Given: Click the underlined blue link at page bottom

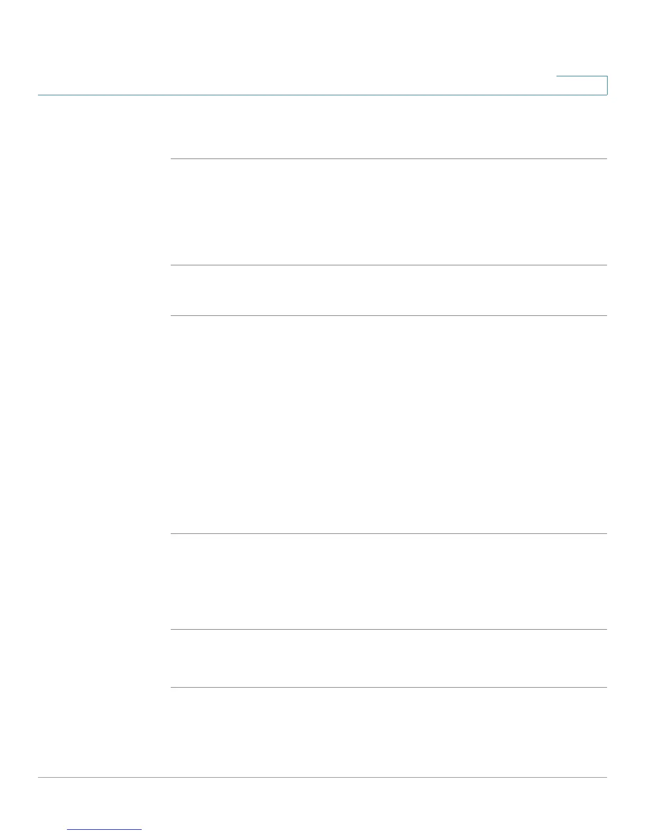Looking at the screenshot, I should click(104, 829).
